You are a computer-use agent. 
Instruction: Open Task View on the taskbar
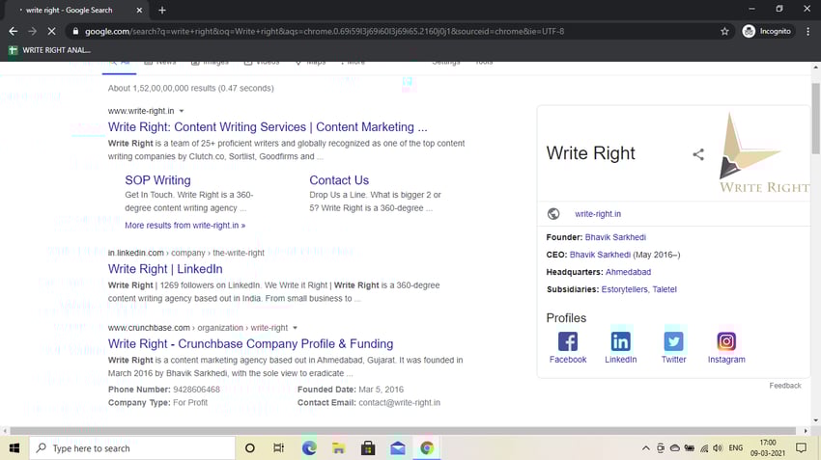[278, 448]
